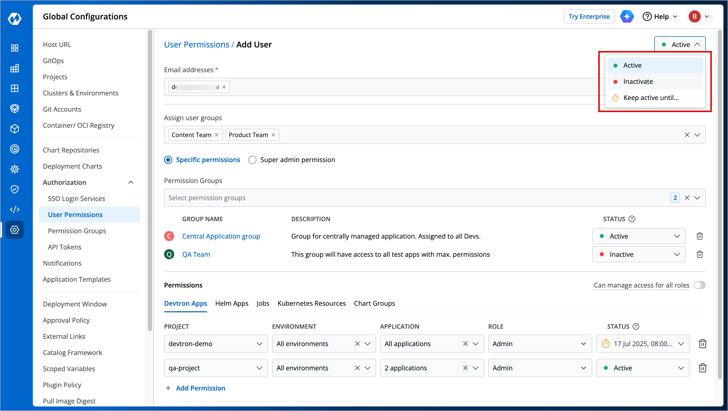
Task: Delete the qa-project permission row
Action: [702, 368]
